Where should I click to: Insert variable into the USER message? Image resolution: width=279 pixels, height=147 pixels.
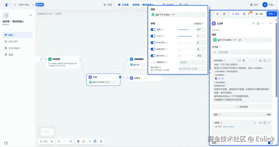[x=260, y=123]
